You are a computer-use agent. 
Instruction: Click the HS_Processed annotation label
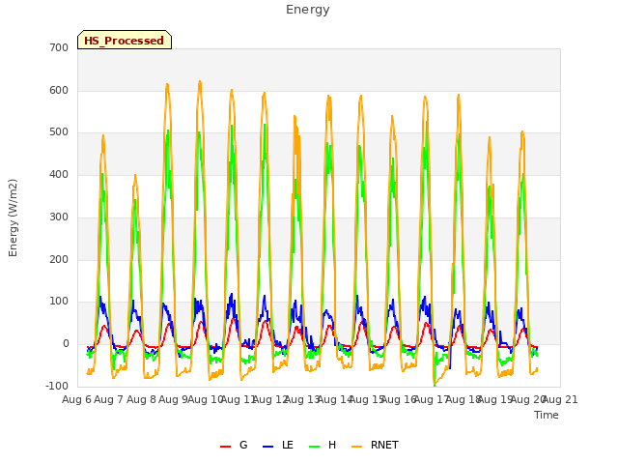pyautogui.click(x=125, y=40)
